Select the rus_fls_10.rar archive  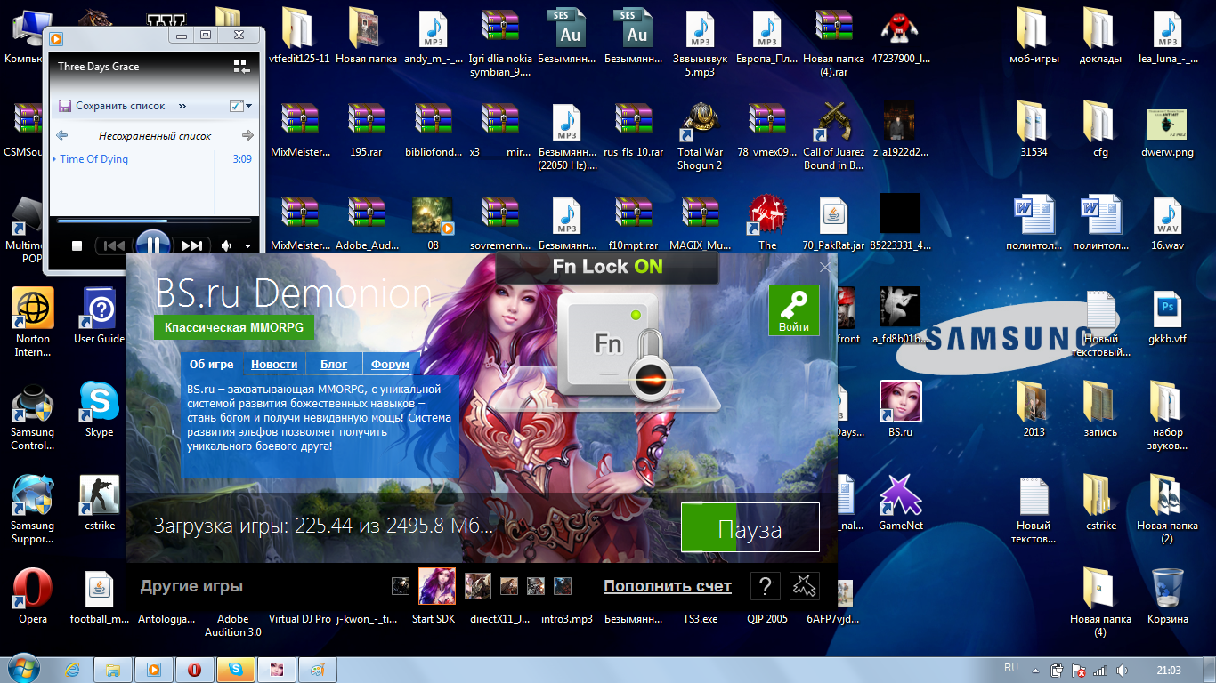pyautogui.click(x=633, y=129)
